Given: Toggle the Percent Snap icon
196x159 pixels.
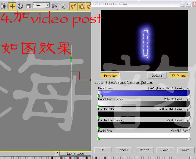Looking at the screenshot, I should coord(89,6).
